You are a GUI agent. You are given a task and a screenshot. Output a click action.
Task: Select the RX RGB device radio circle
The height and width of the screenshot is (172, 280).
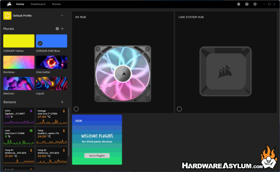pos(76,109)
